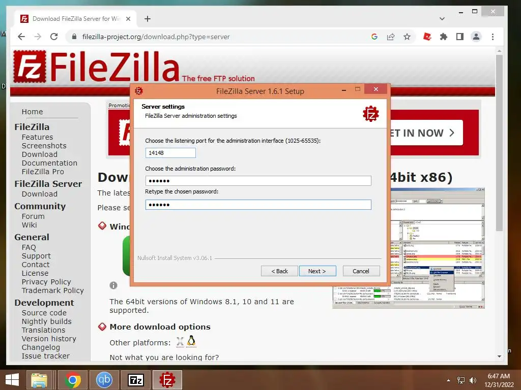The image size is (521, 390).
Task: Cancel the FileZilla Server setup
Action: point(361,271)
